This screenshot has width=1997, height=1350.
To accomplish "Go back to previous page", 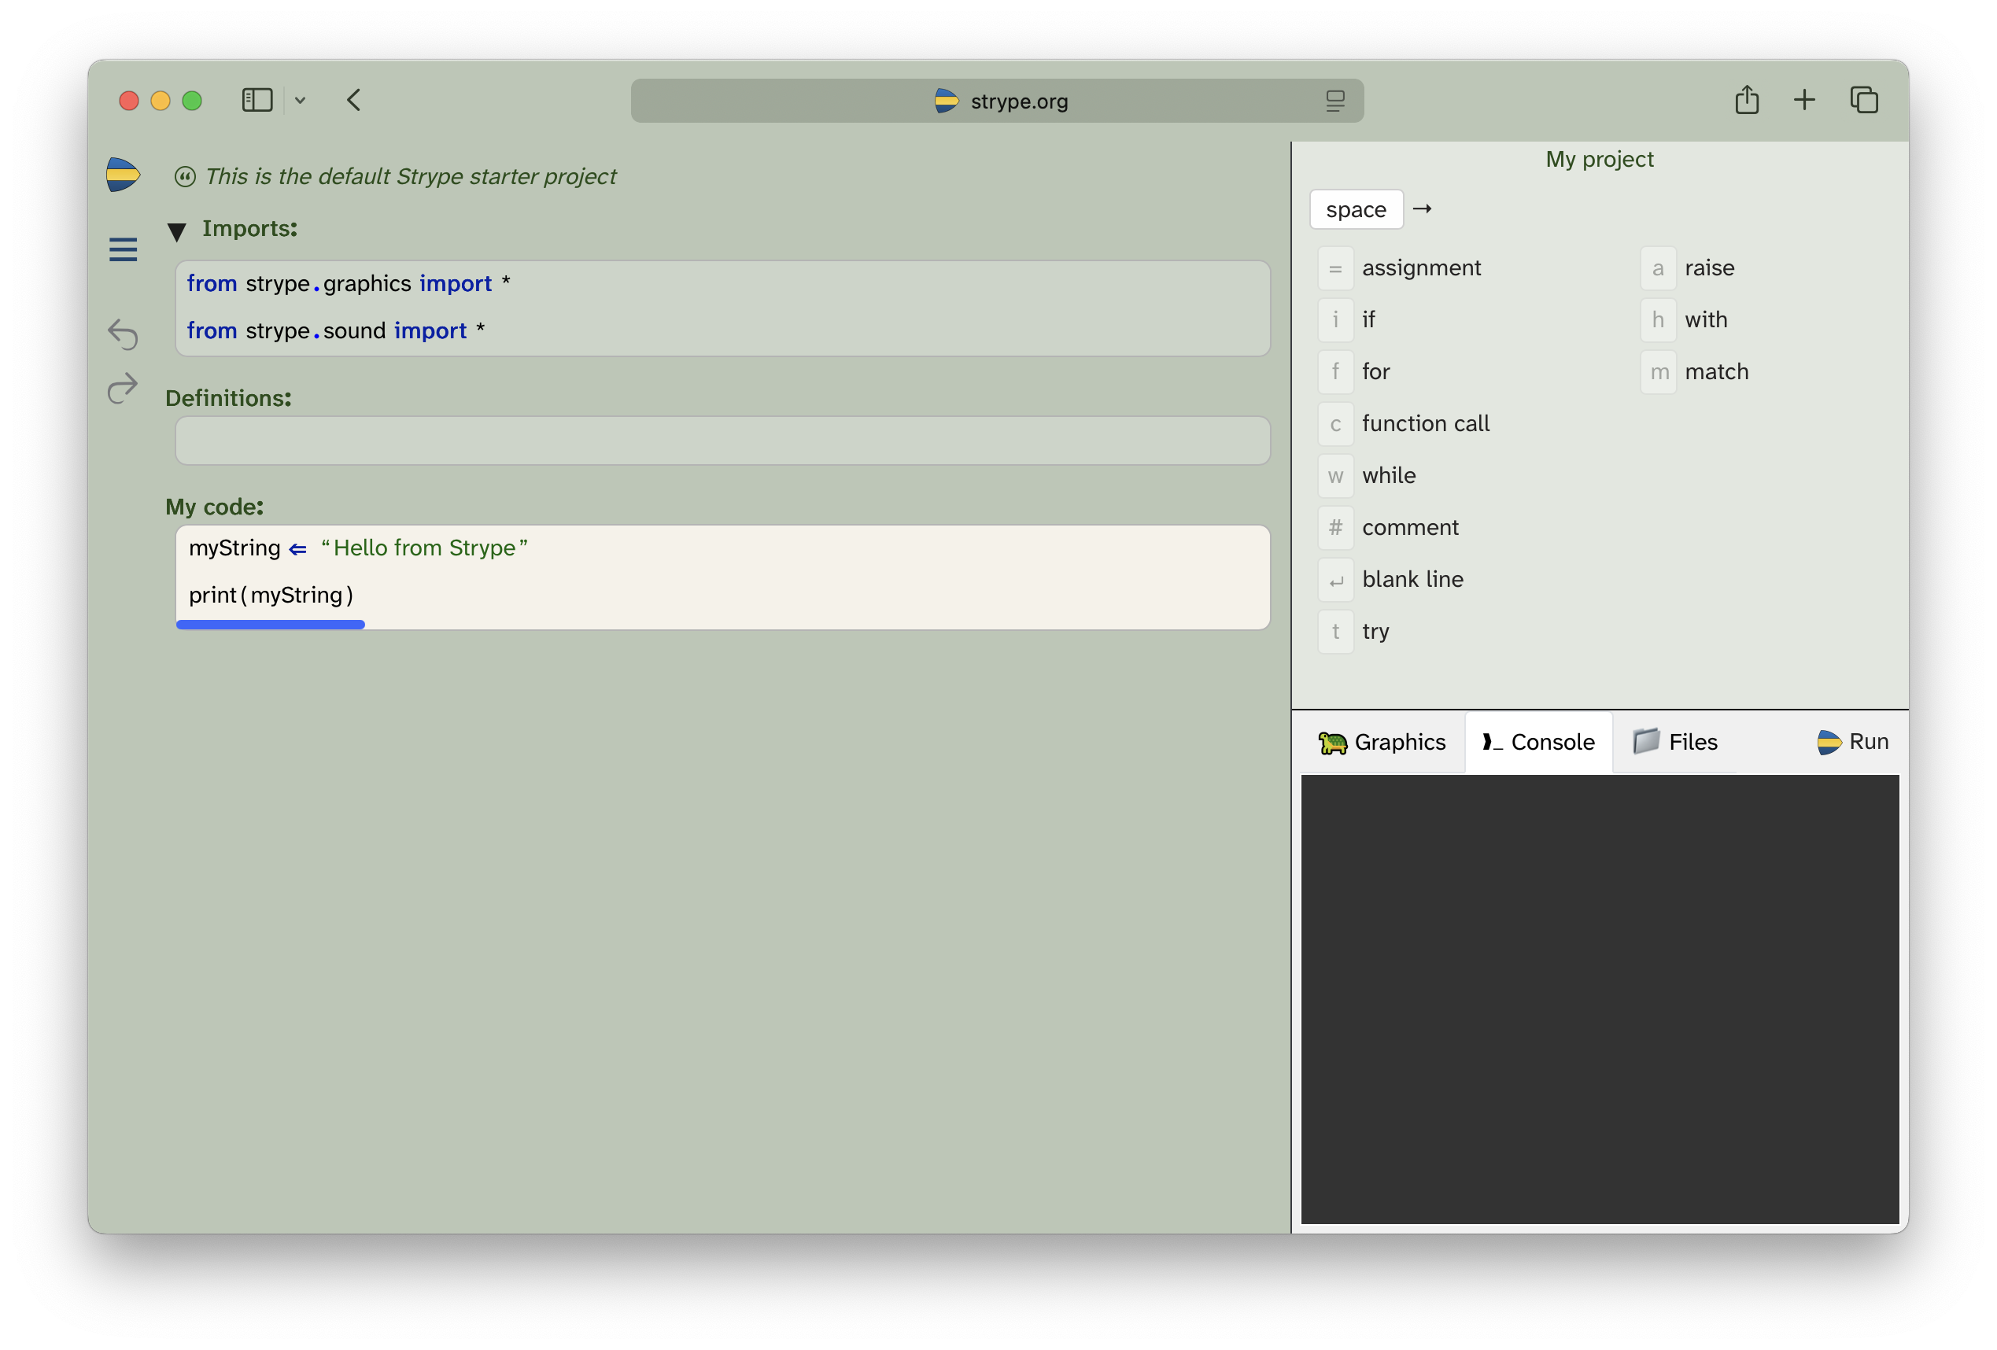I will tap(354, 101).
